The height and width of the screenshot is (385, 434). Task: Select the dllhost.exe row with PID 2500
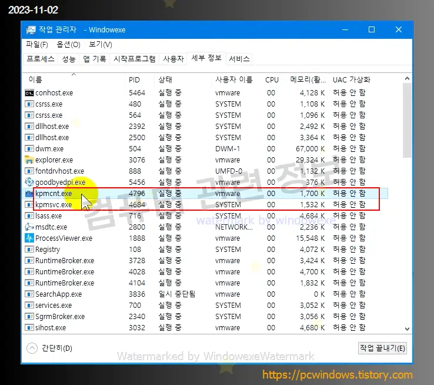(205, 137)
